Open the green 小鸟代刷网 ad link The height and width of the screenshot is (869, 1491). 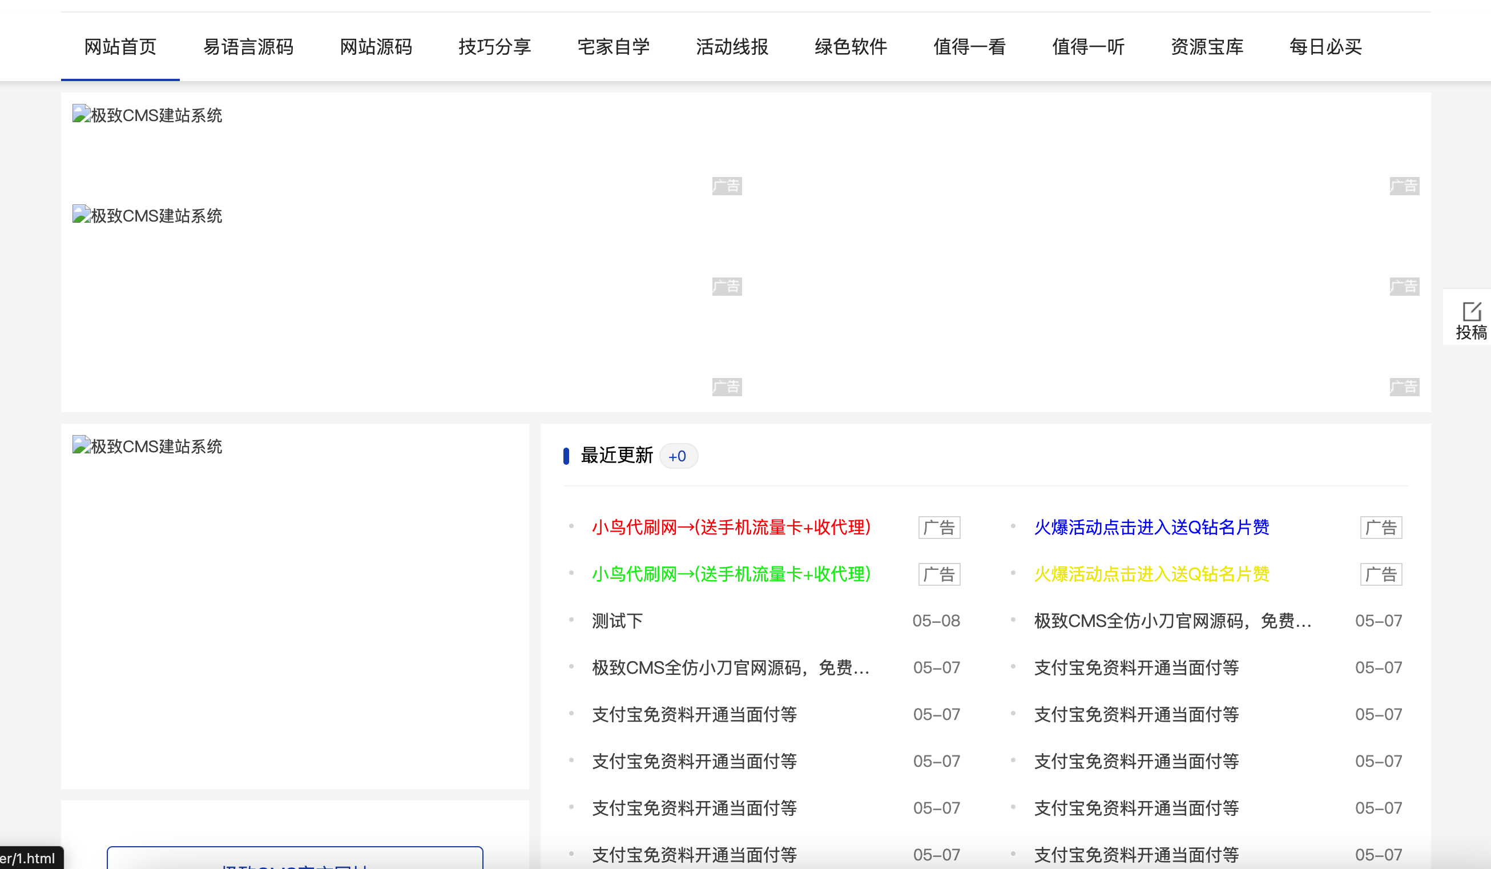coord(731,574)
